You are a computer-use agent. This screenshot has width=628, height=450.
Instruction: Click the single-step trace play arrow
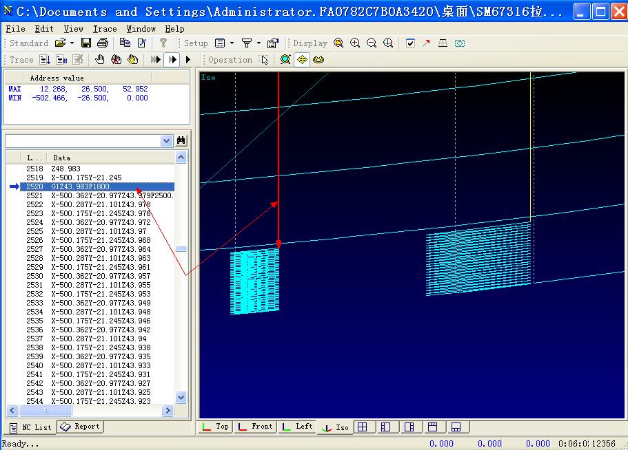click(188, 60)
